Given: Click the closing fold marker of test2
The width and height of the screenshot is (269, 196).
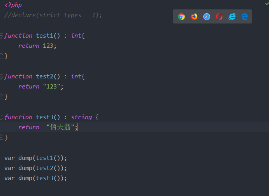Looking at the screenshot, I should point(1,97).
